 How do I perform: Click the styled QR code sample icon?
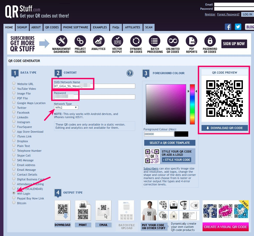[152, 156]
